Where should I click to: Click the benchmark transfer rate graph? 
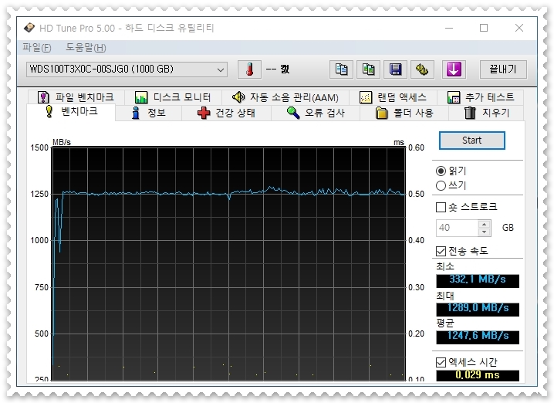tap(228, 264)
